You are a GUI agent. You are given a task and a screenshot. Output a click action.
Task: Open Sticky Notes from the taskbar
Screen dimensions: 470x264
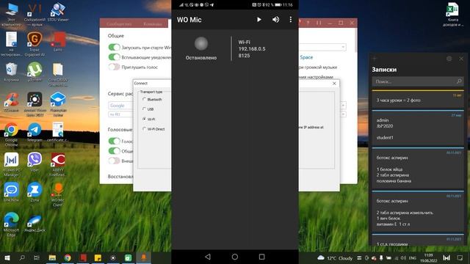(x=98, y=257)
